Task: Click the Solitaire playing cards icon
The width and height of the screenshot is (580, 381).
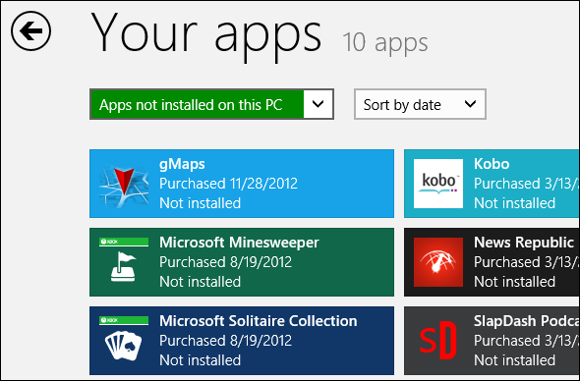Action: pyautogui.click(x=124, y=346)
